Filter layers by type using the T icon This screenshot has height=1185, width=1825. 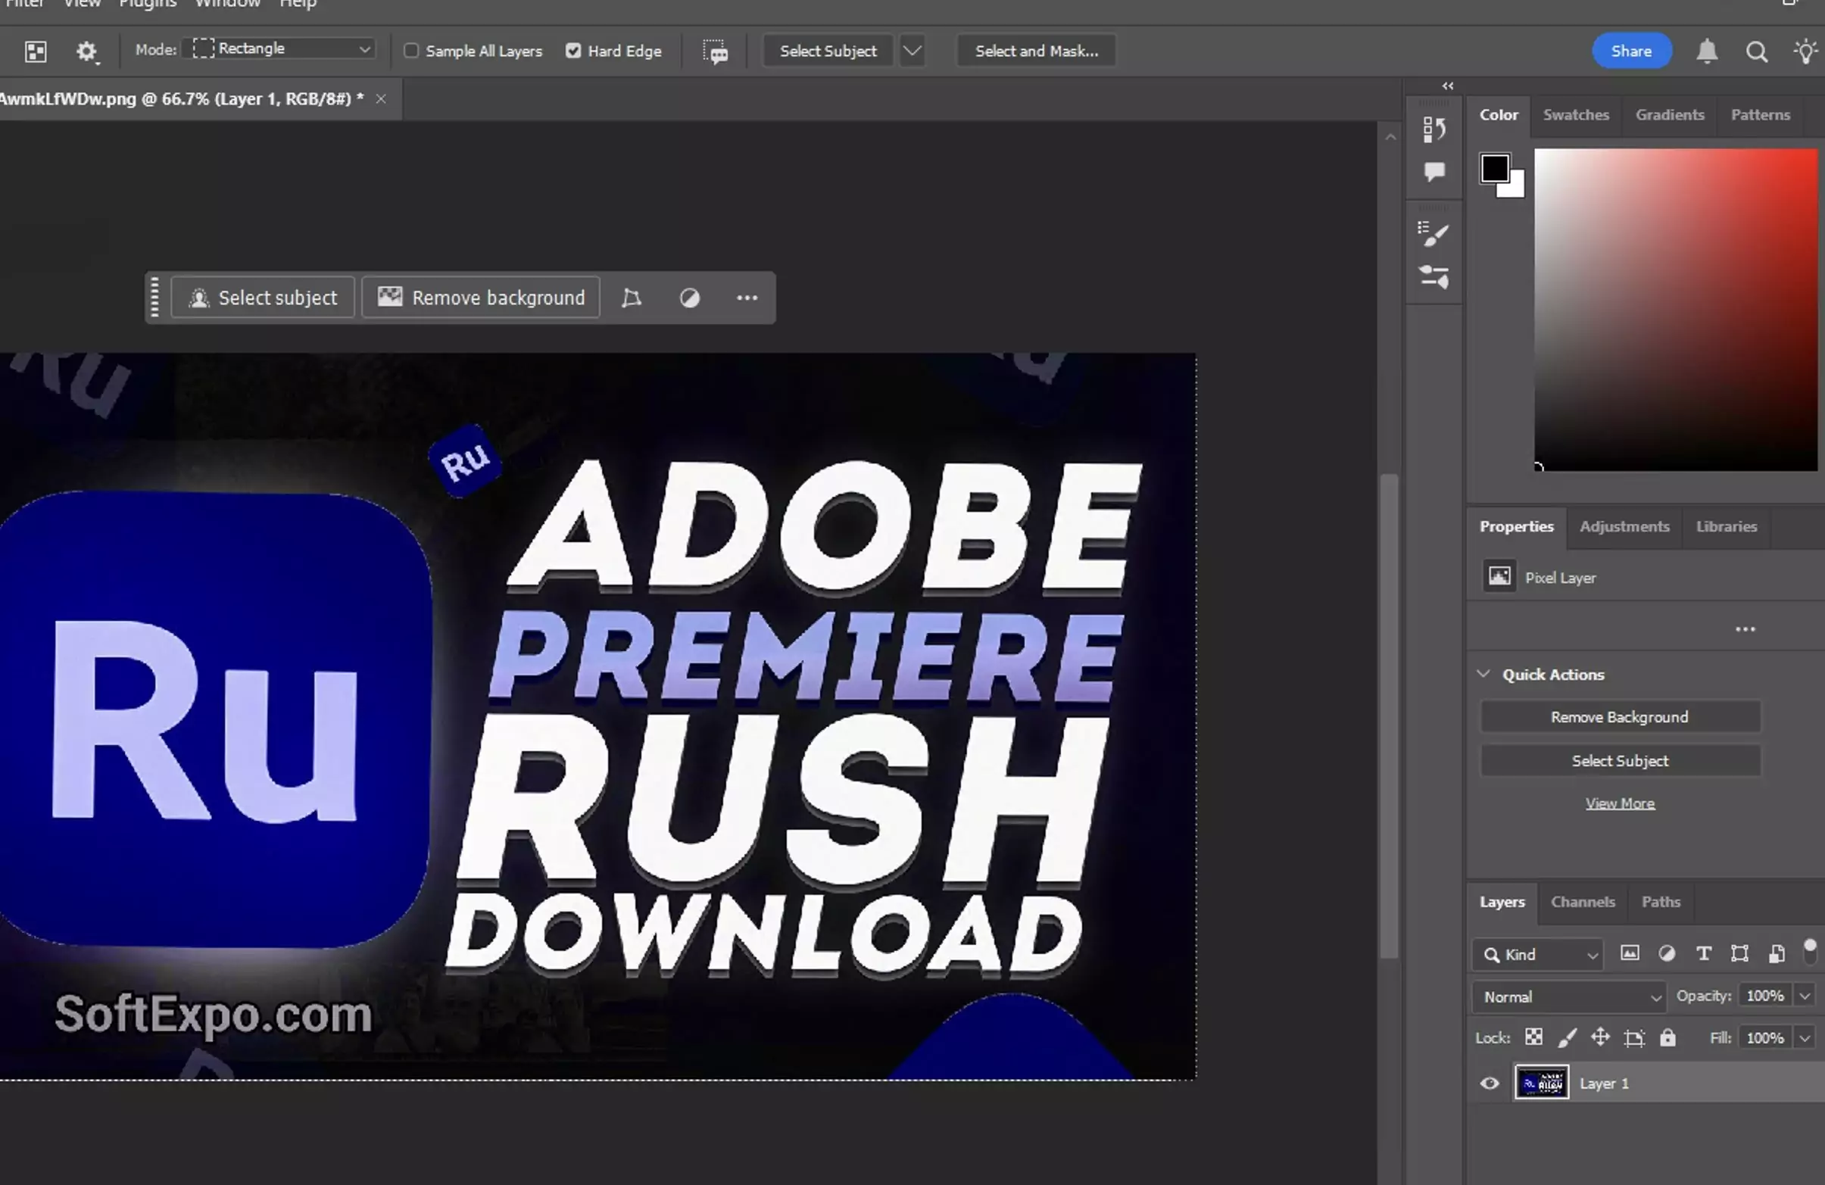click(x=1703, y=953)
